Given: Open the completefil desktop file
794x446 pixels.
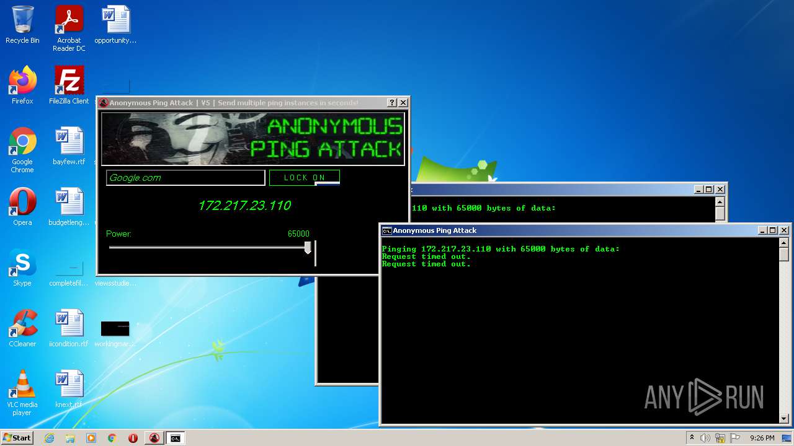Looking at the screenshot, I should click(69, 273).
